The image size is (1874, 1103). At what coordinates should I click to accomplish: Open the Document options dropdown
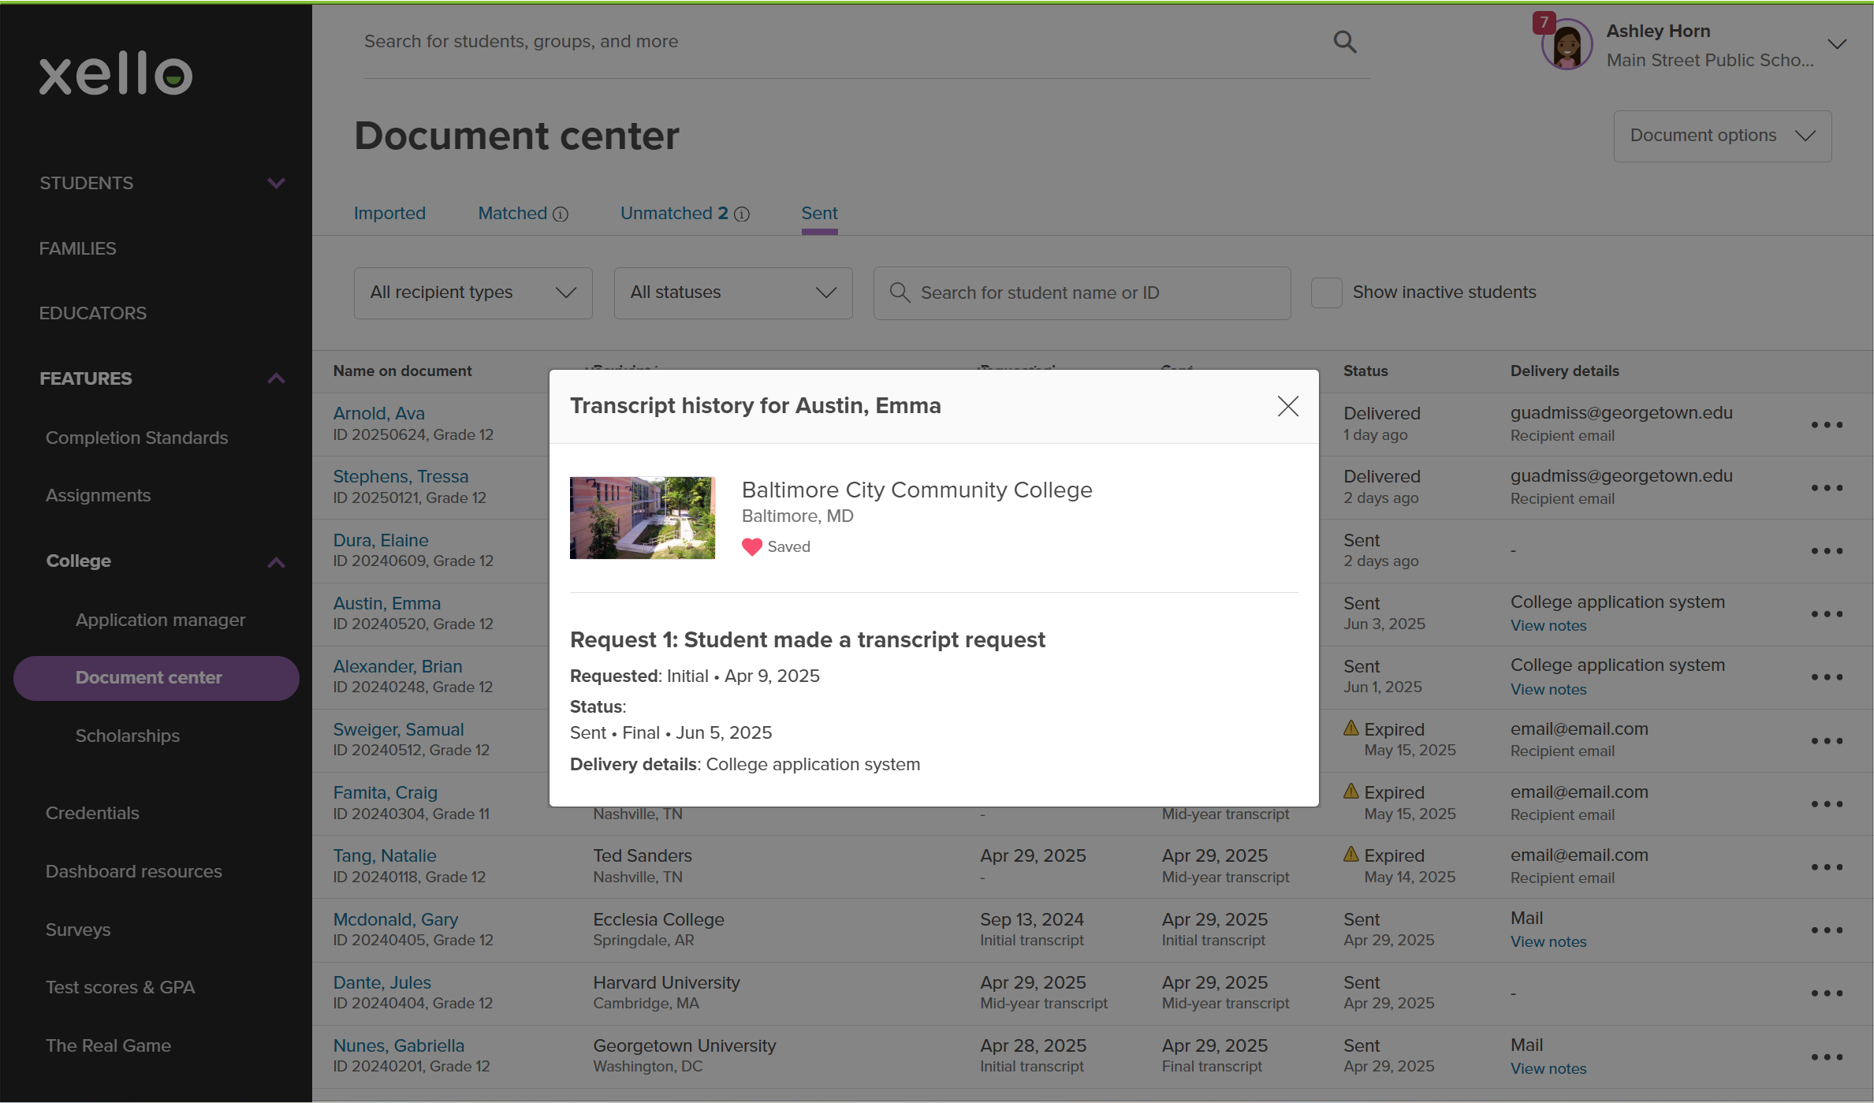pyautogui.click(x=1723, y=136)
